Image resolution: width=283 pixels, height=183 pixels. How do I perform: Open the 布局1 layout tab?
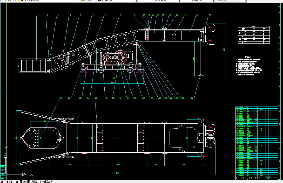click(x=35, y=181)
